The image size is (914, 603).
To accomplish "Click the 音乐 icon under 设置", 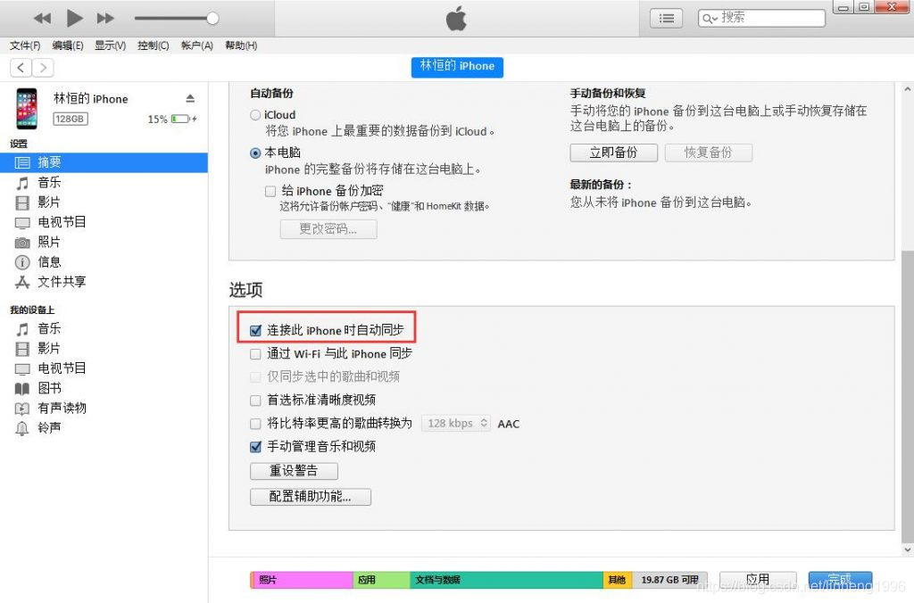I will pos(22,183).
